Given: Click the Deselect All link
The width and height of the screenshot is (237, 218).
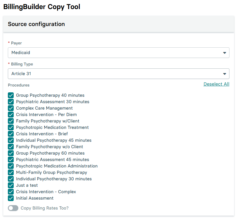Looking at the screenshot, I should (216, 84).
